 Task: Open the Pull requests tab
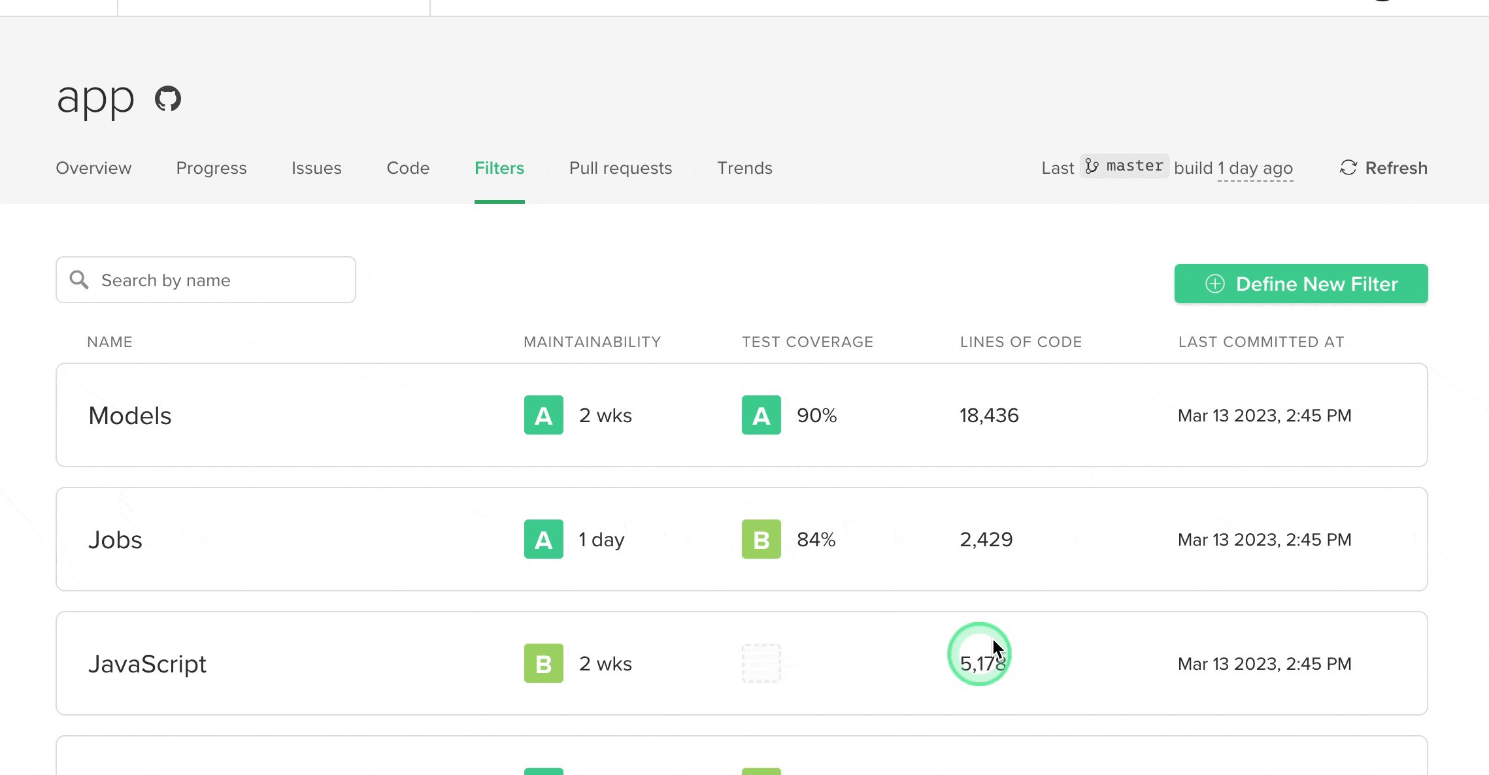click(x=620, y=168)
